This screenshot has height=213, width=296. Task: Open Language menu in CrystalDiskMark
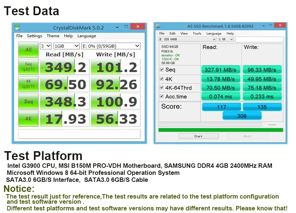pyautogui.click(x=87, y=36)
